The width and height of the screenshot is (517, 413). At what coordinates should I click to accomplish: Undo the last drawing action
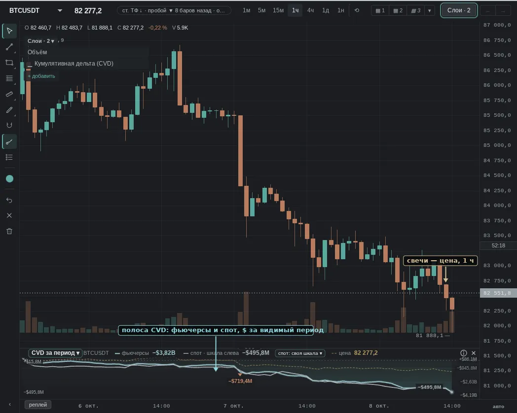[x=9, y=200]
